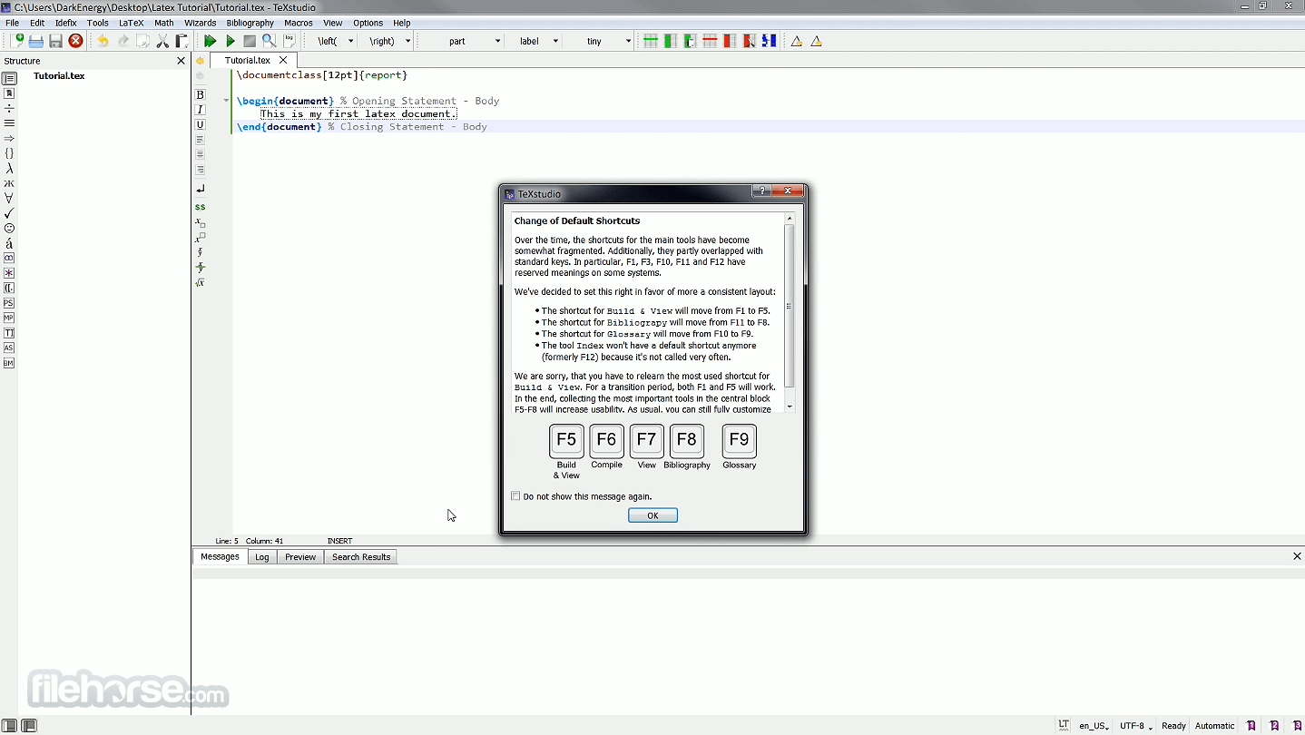
Task: Jump to bookmark 1 in the status bar
Action: point(1251,725)
